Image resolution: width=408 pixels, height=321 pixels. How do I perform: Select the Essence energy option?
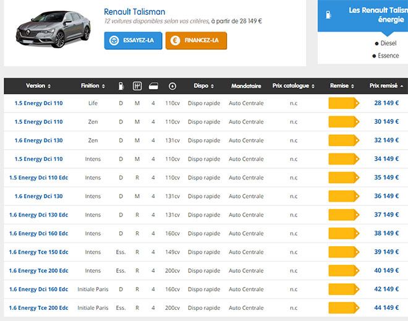point(386,56)
